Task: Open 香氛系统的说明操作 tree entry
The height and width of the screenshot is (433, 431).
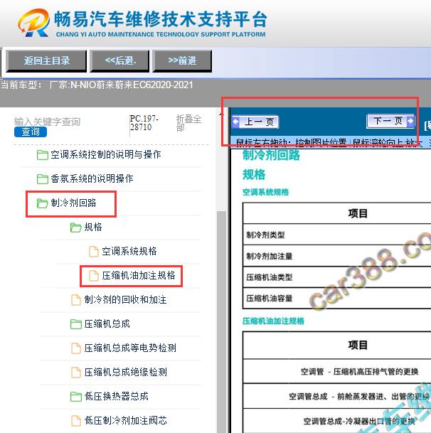Action: 92,179
